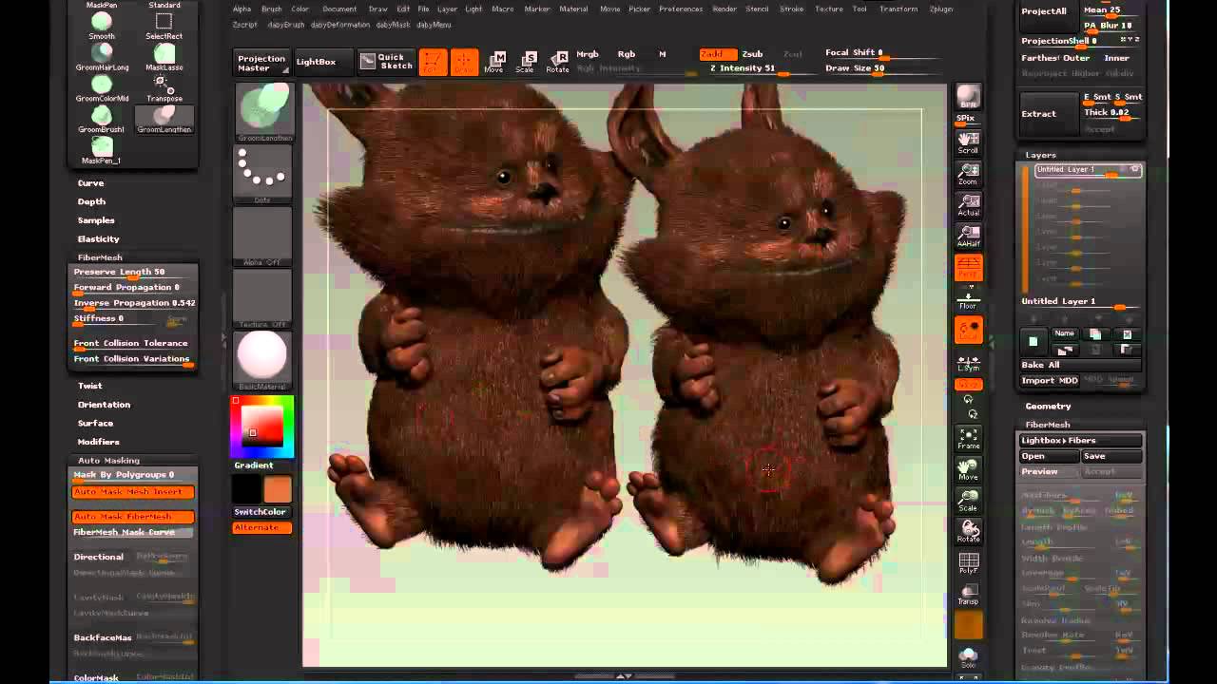This screenshot has width=1217, height=684.
Task: Pick a color in the color picker
Action: pos(262,427)
